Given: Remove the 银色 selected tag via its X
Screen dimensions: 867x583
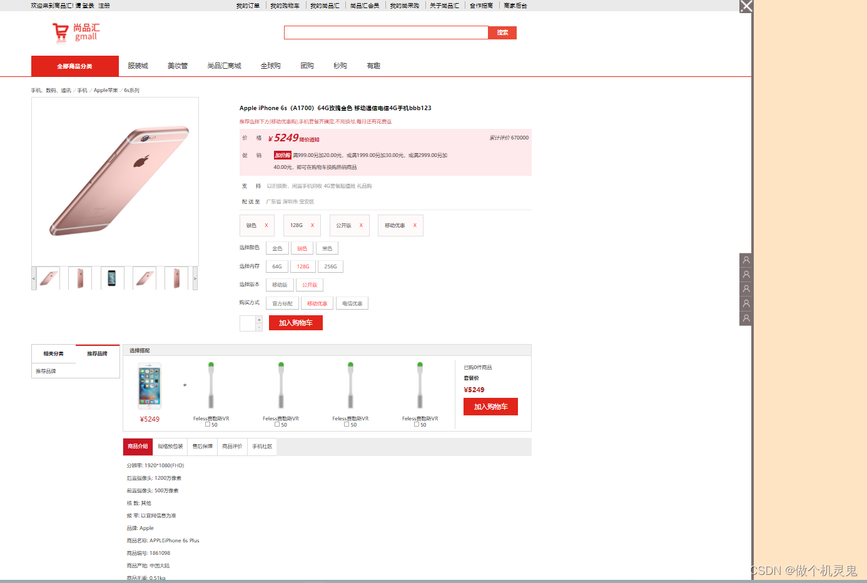Looking at the screenshot, I should pos(266,225).
